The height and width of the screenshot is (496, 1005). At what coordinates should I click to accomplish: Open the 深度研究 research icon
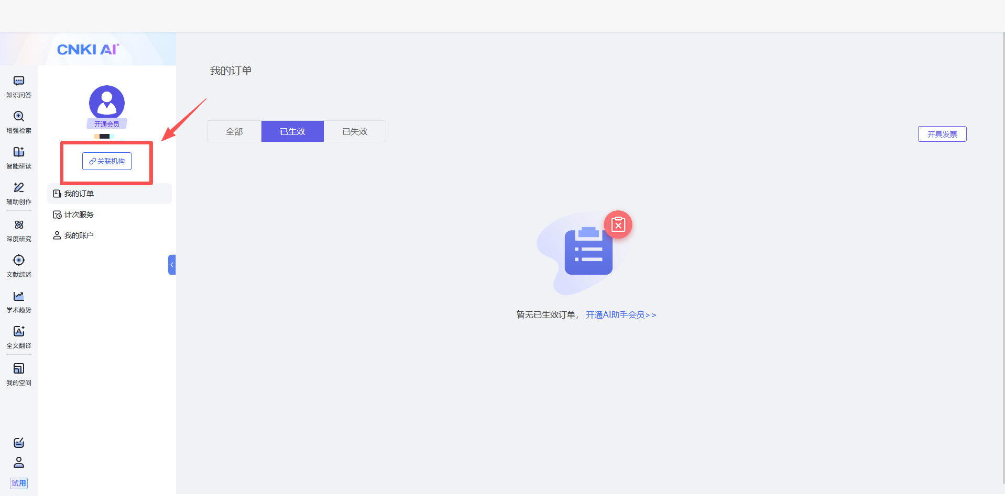pyautogui.click(x=19, y=225)
